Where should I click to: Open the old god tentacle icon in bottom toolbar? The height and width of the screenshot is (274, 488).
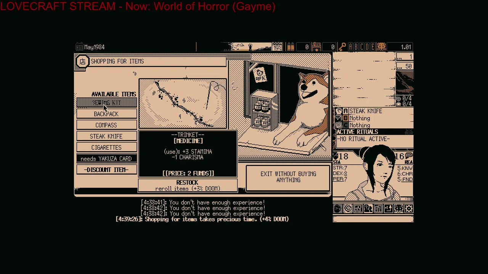coord(399,209)
